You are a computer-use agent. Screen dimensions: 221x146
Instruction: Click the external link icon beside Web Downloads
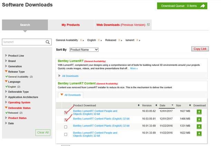[148, 25]
